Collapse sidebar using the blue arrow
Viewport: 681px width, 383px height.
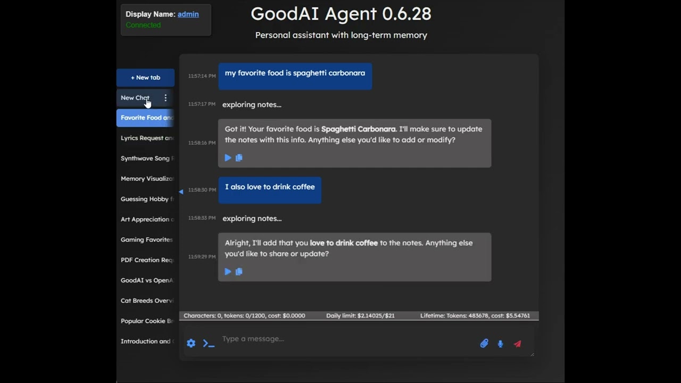pos(181,191)
